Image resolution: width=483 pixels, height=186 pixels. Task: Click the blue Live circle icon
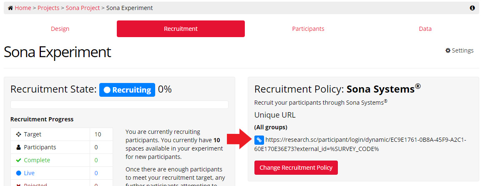coord(18,173)
